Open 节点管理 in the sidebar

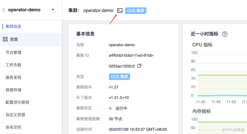click(13, 53)
